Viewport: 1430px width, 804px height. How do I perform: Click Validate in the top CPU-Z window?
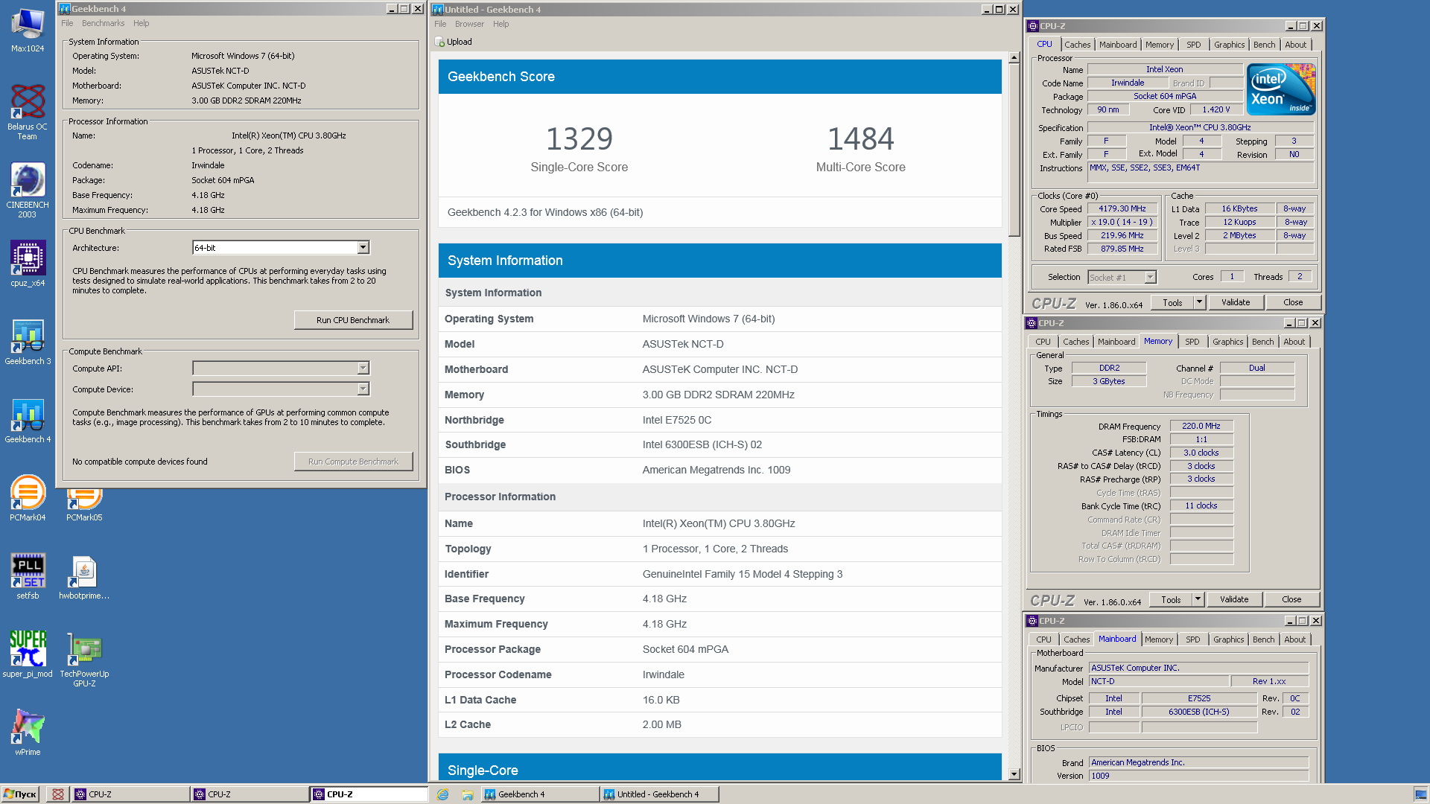tap(1236, 302)
